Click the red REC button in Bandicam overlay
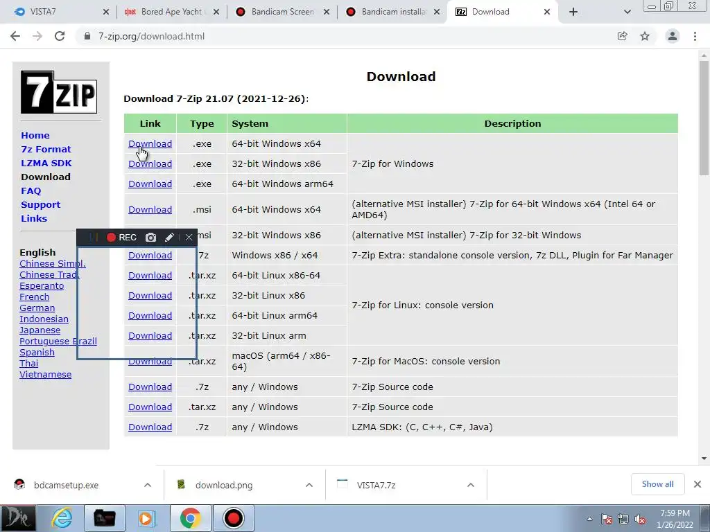Screen dimensions: 710x532 pyautogui.click(x=121, y=238)
